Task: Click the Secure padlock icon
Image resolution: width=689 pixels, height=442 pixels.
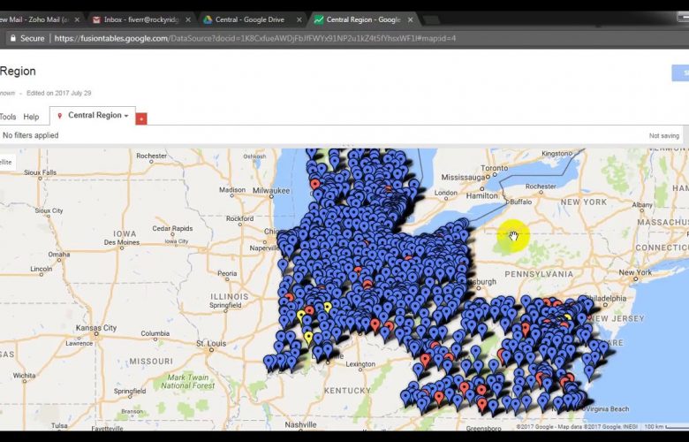Action: 13,38
